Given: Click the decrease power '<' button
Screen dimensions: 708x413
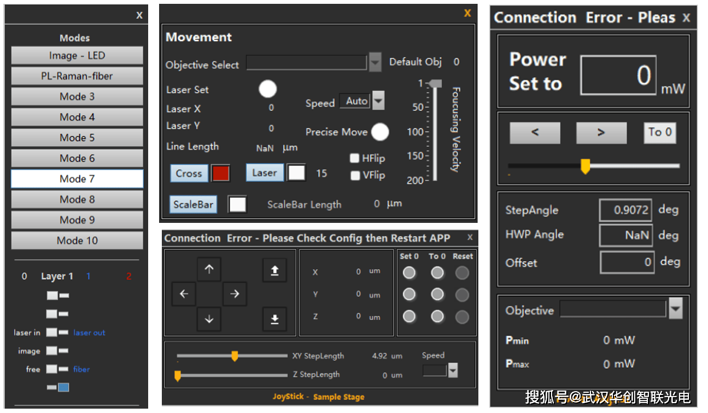Looking at the screenshot, I should (535, 132).
